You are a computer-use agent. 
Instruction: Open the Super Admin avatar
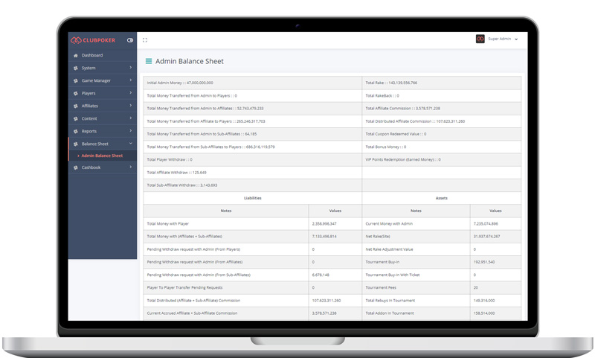point(480,39)
